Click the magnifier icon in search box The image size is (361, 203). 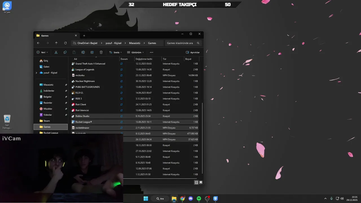tap(198, 43)
